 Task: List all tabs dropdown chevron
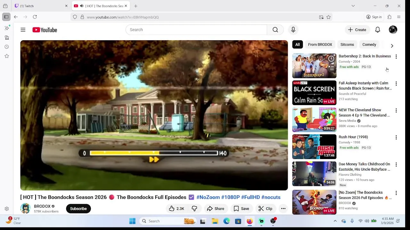(x=353, y=6)
